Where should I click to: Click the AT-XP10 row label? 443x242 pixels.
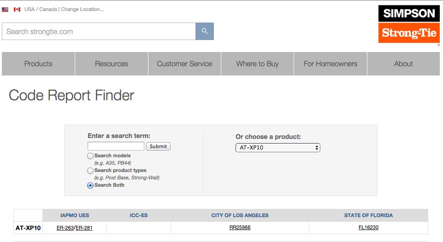(28, 228)
